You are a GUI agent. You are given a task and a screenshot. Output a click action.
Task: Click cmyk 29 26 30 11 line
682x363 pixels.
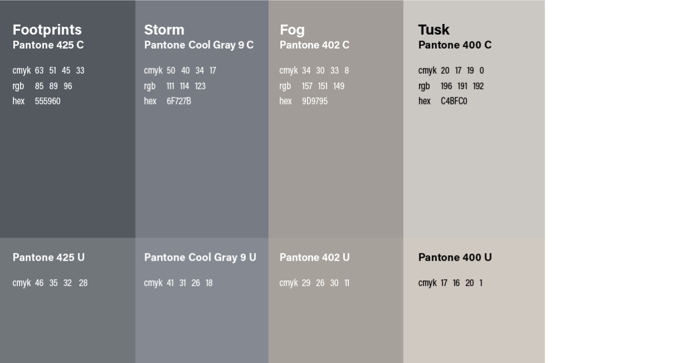click(314, 283)
